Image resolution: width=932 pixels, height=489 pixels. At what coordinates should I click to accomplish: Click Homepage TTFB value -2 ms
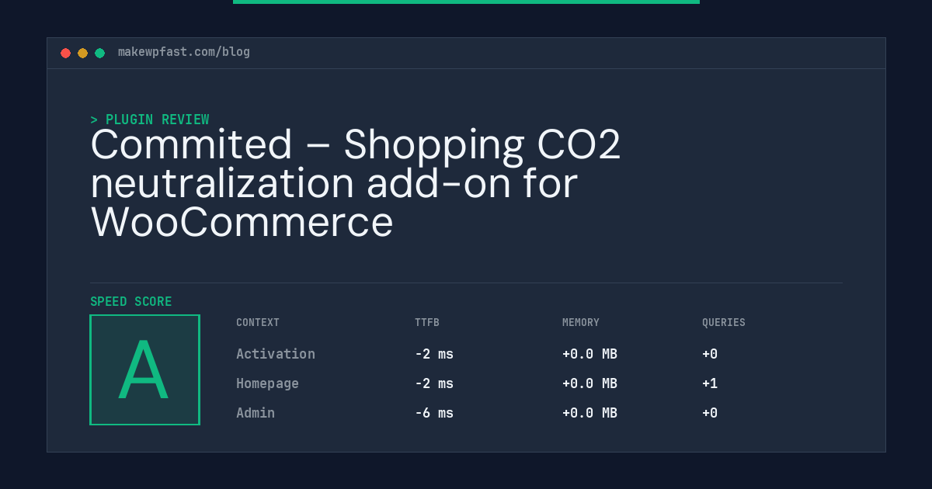coord(434,383)
